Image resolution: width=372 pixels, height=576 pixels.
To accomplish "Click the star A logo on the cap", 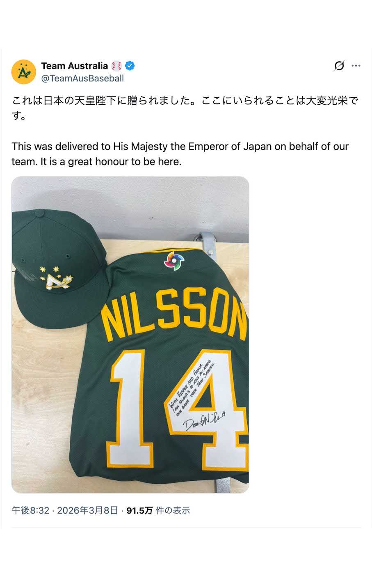I will (56, 278).
